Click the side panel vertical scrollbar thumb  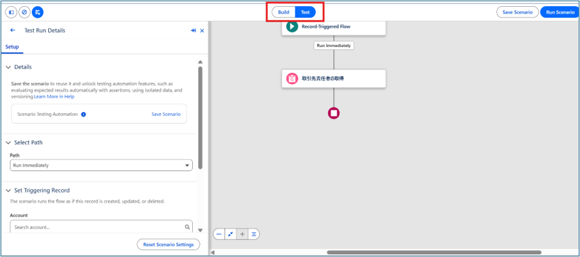tap(200, 117)
